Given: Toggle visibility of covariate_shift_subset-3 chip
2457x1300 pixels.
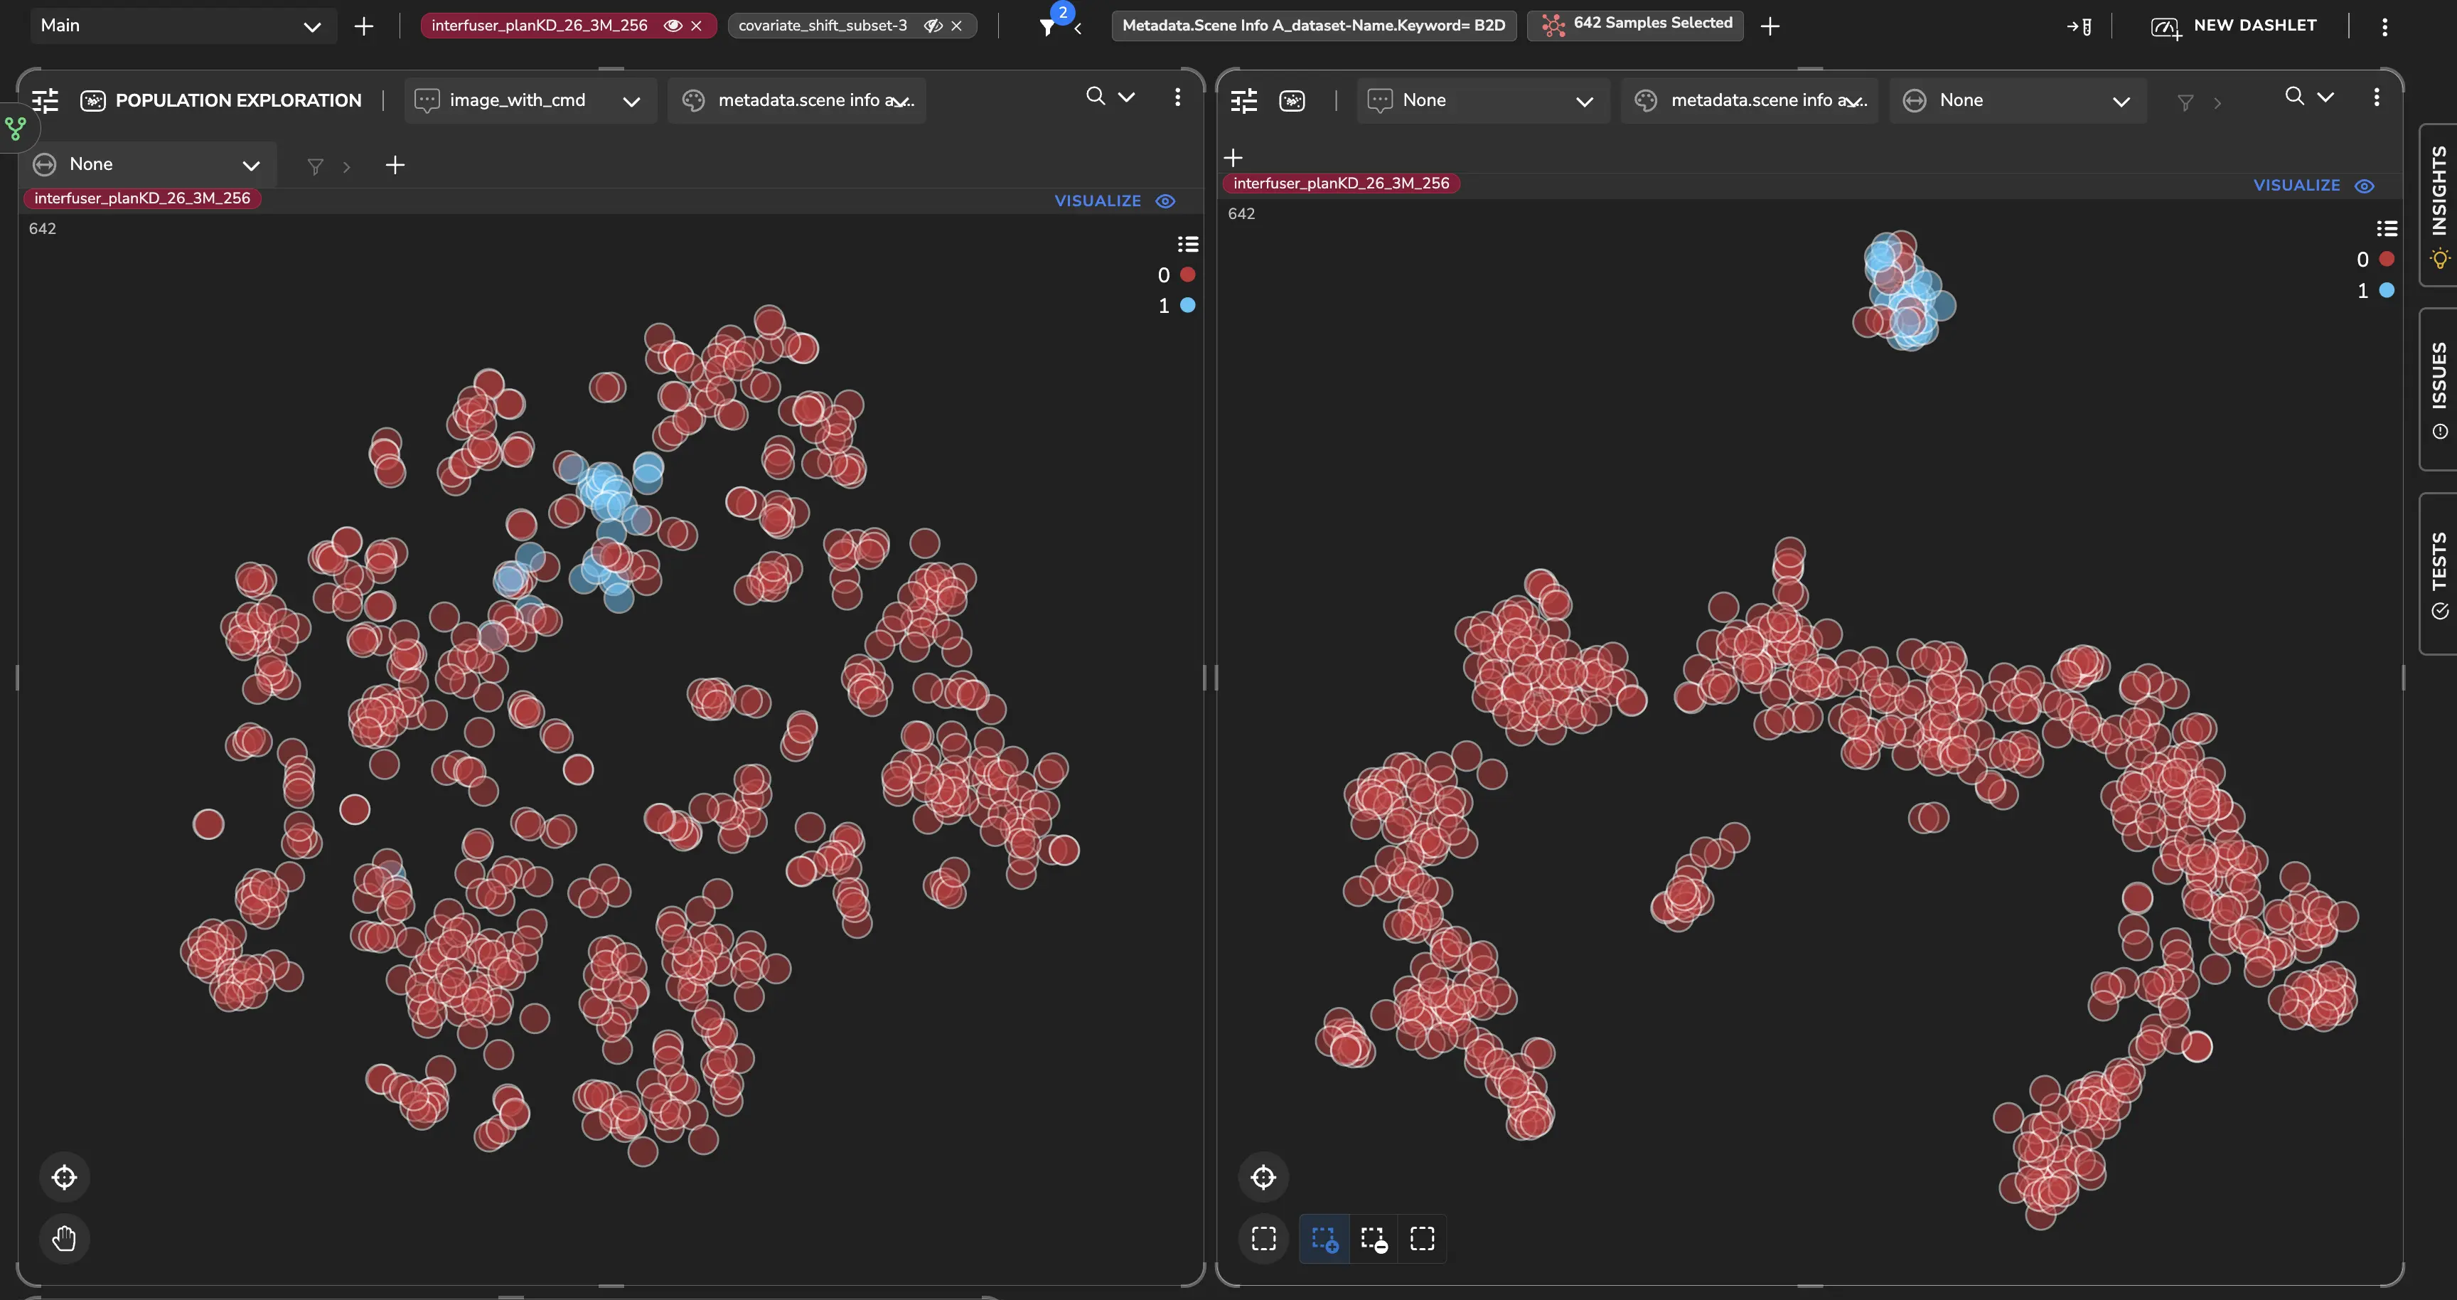Looking at the screenshot, I should [x=933, y=26].
